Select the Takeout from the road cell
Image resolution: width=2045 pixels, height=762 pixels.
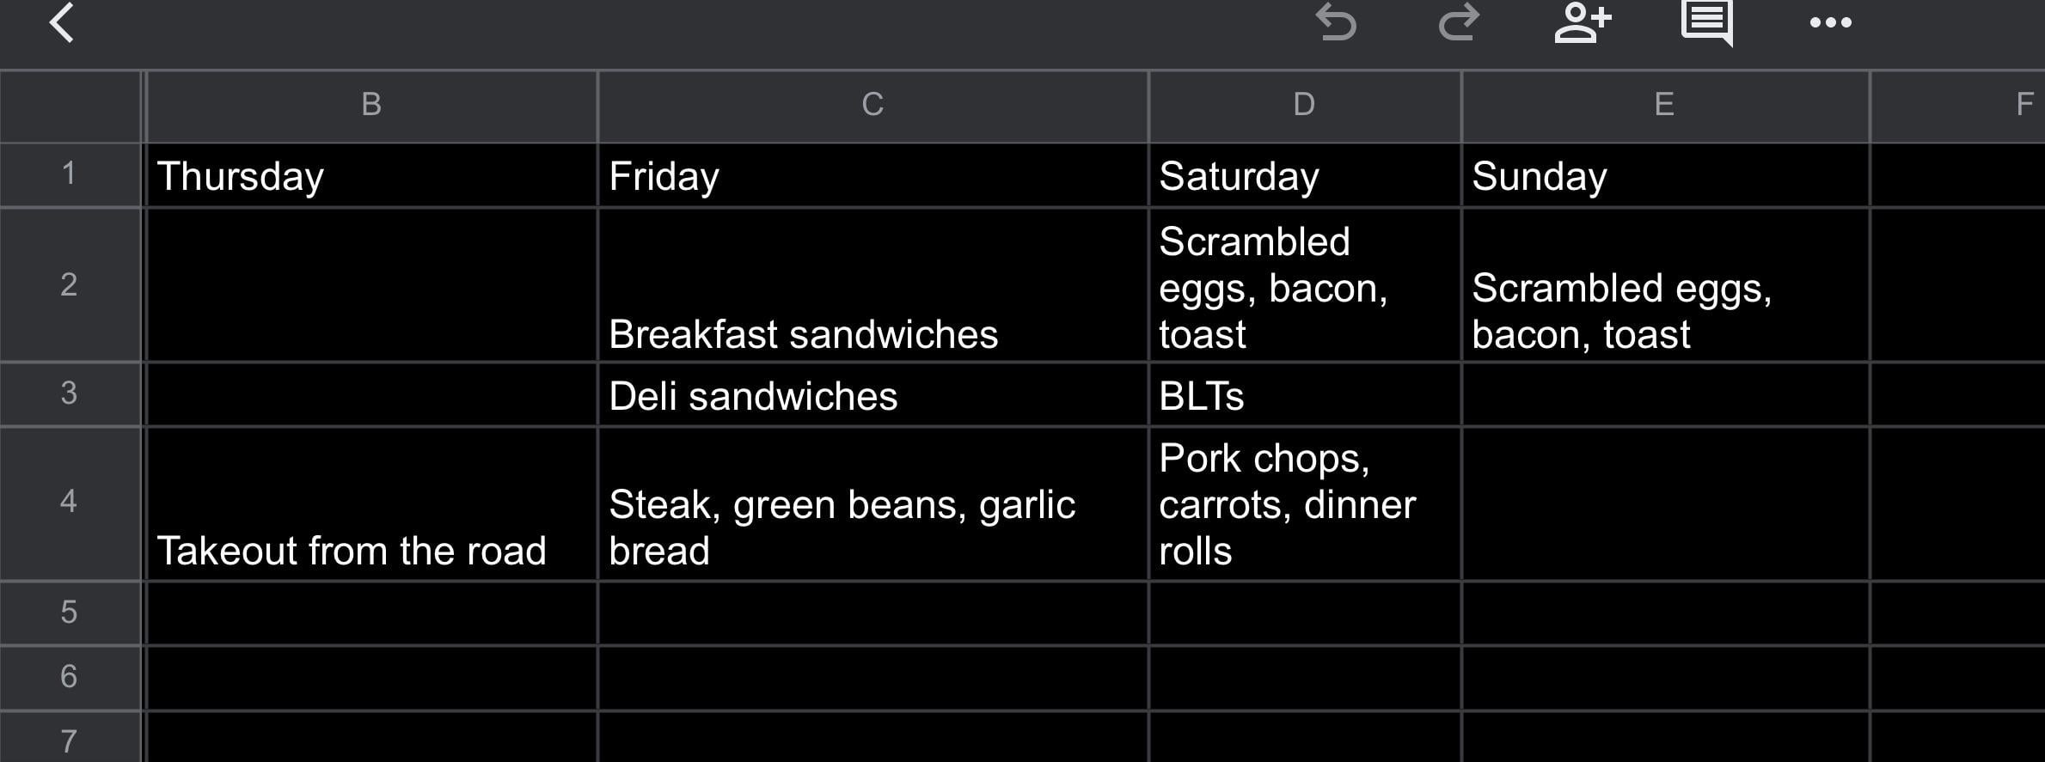coord(371,504)
